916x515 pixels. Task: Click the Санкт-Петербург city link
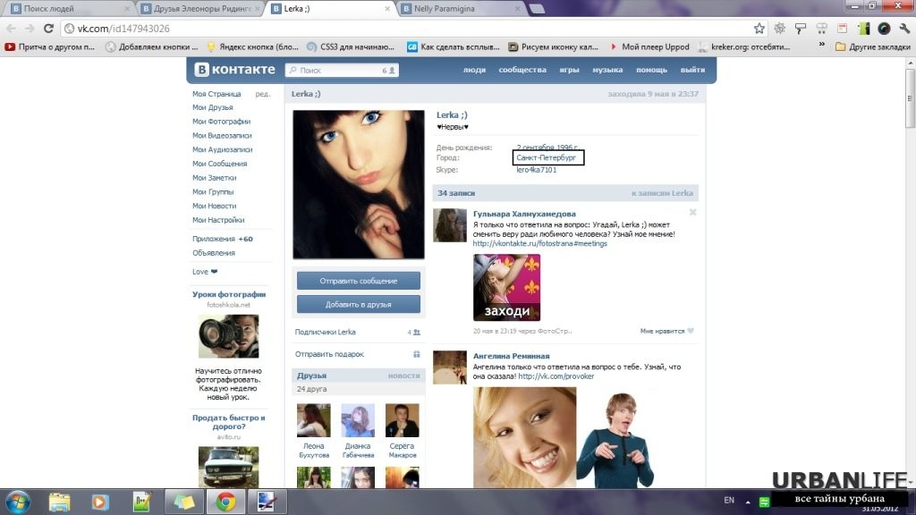click(x=547, y=157)
